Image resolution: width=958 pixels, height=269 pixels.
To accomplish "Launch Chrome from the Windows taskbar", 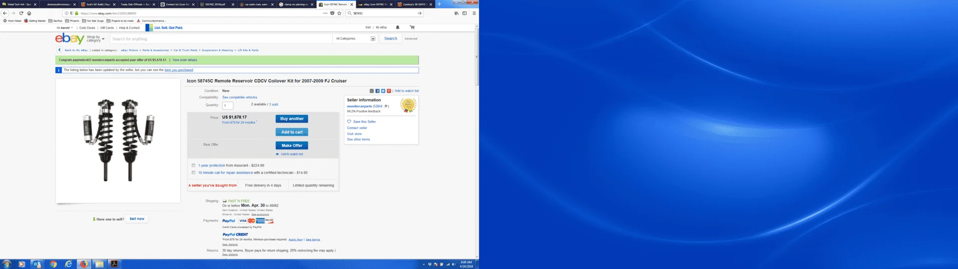I will pyautogui.click(x=53, y=264).
